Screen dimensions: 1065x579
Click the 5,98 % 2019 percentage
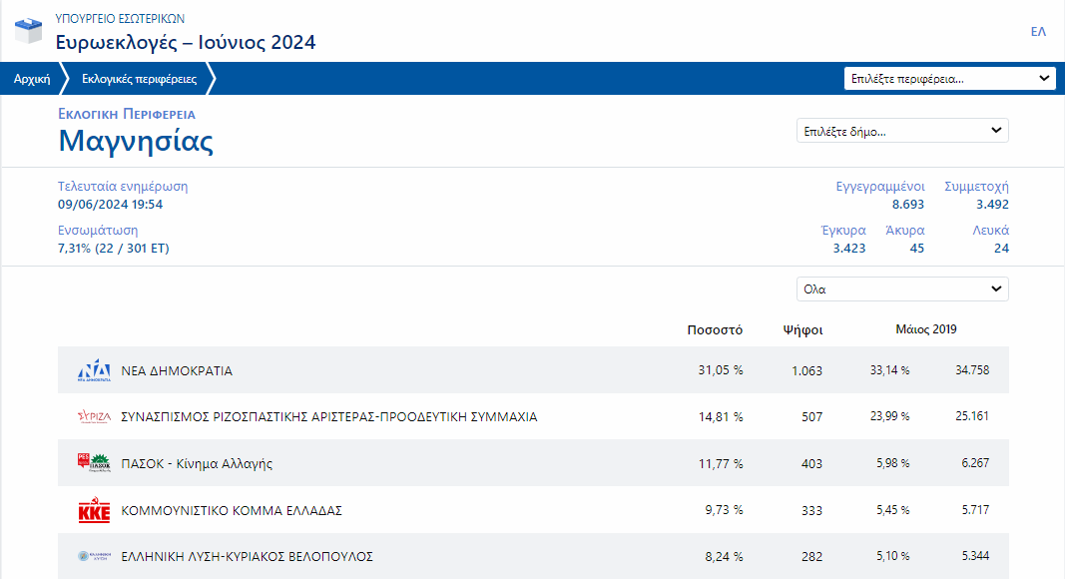pos(893,463)
